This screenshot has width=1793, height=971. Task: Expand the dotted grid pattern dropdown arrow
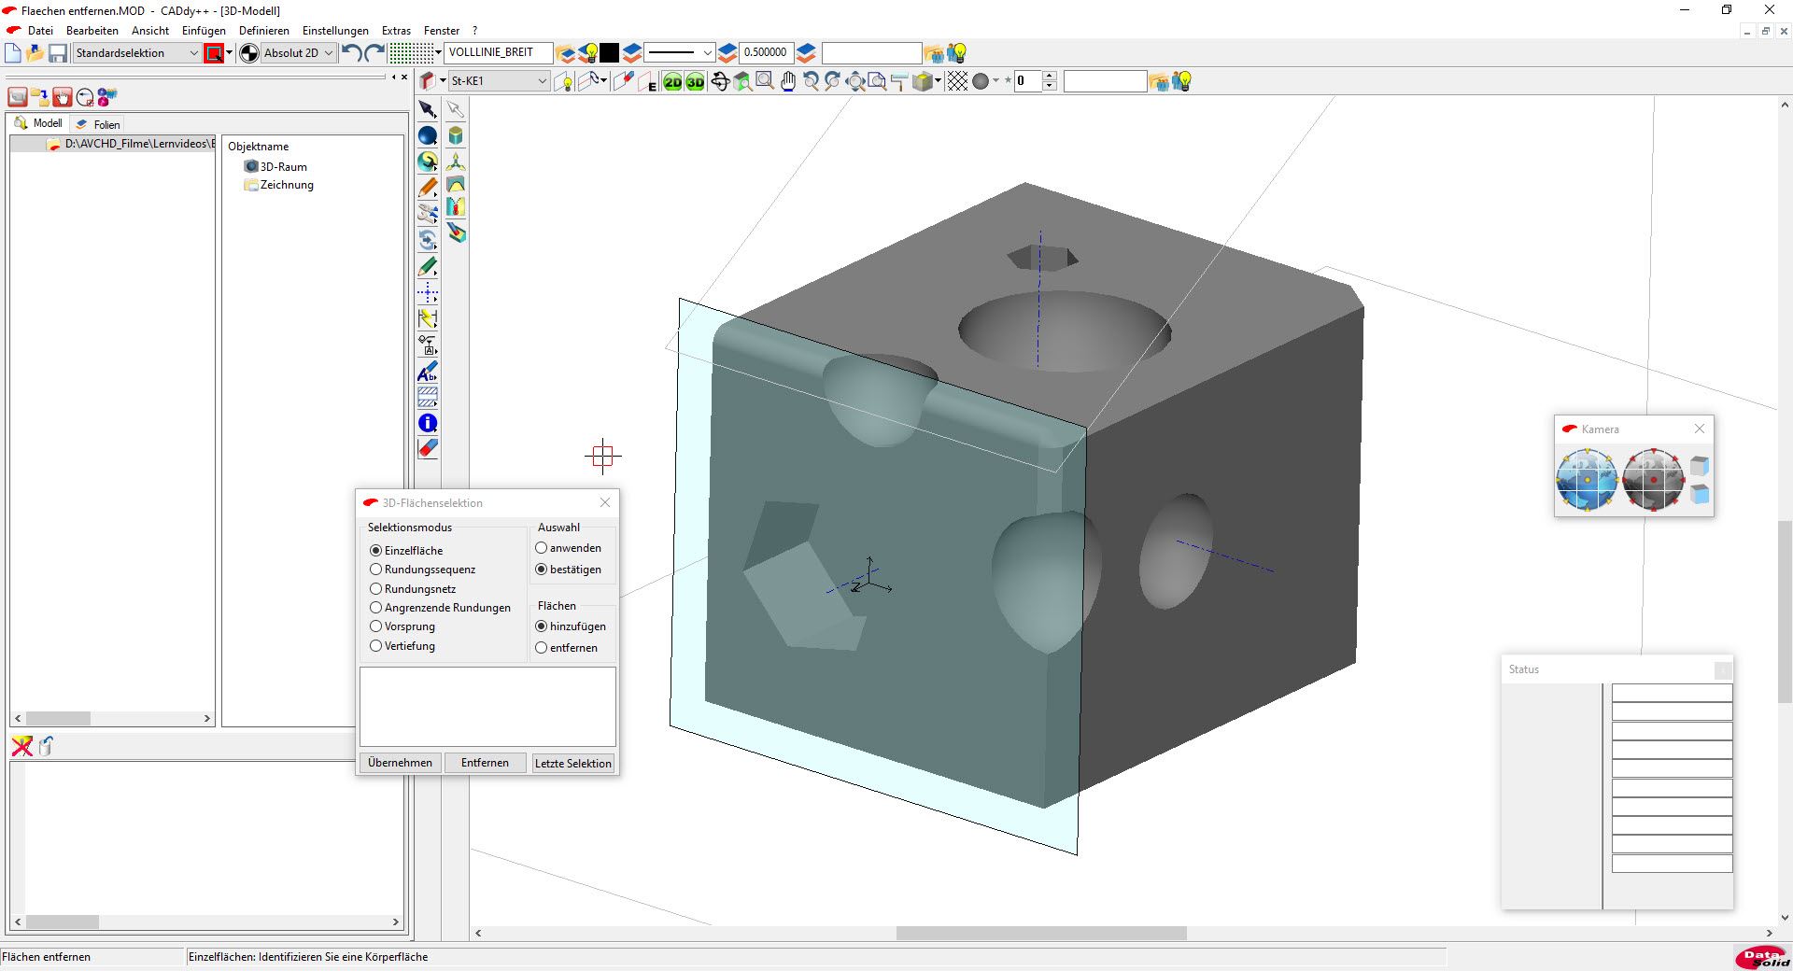coord(438,53)
